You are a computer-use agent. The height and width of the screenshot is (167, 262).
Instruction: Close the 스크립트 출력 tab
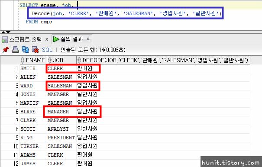(47, 39)
